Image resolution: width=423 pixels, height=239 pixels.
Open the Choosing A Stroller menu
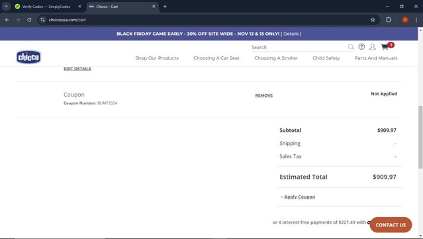pyautogui.click(x=276, y=58)
